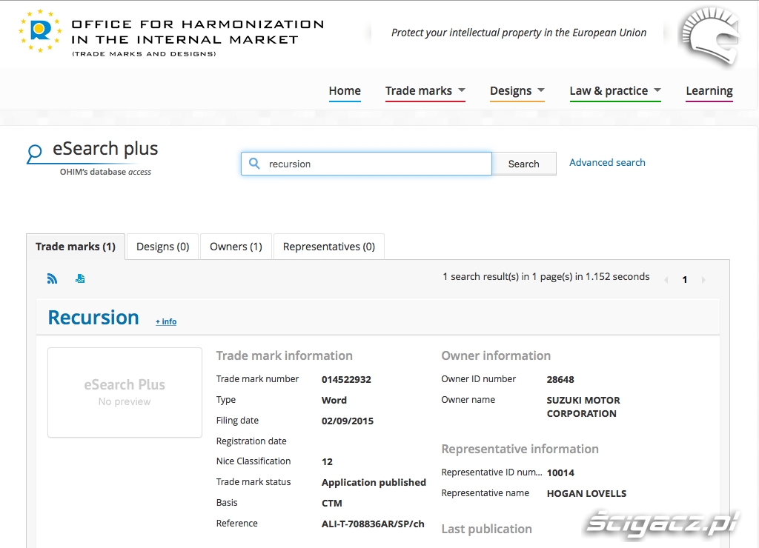Click the eSearch plus magnifier logo
This screenshot has height=548, width=759.
pyautogui.click(x=35, y=153)
